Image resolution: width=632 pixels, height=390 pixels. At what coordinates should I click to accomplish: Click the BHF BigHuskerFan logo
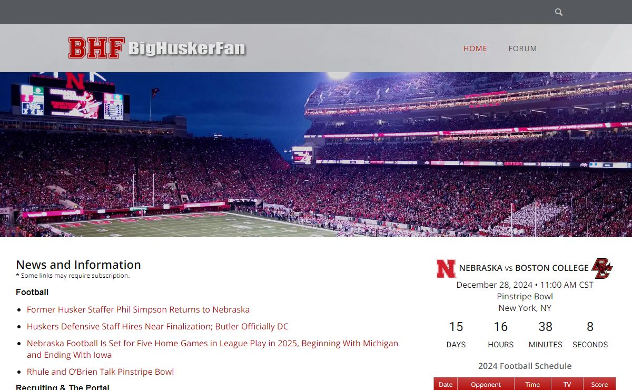pos(157,48)
